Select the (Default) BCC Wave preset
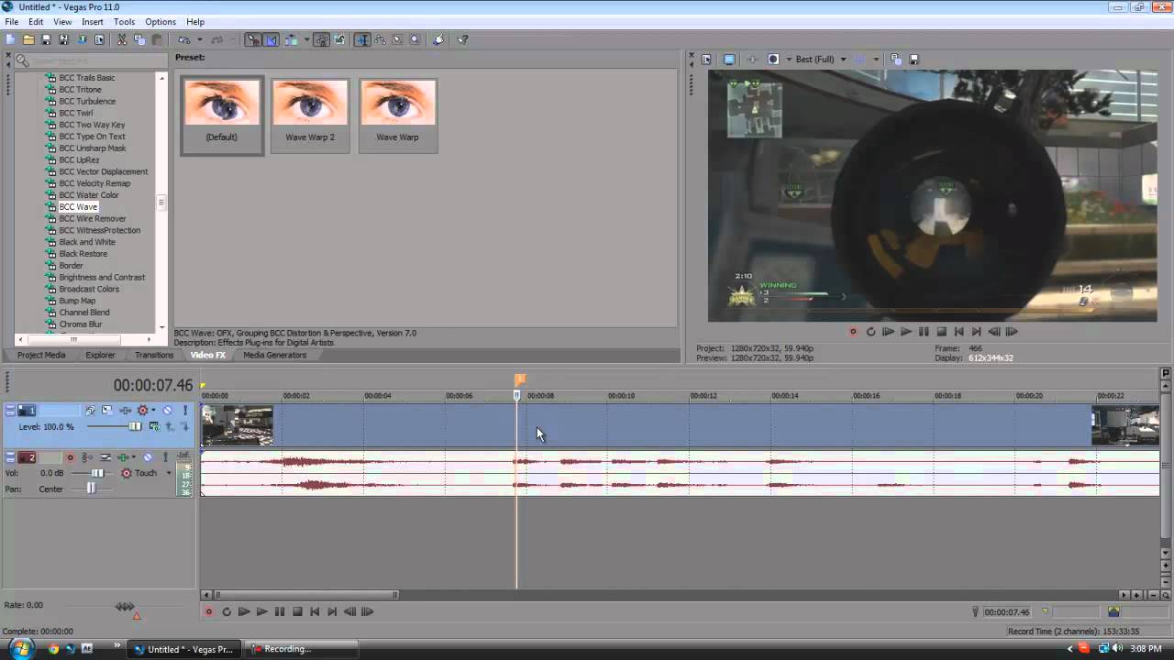 pos(222,115)
